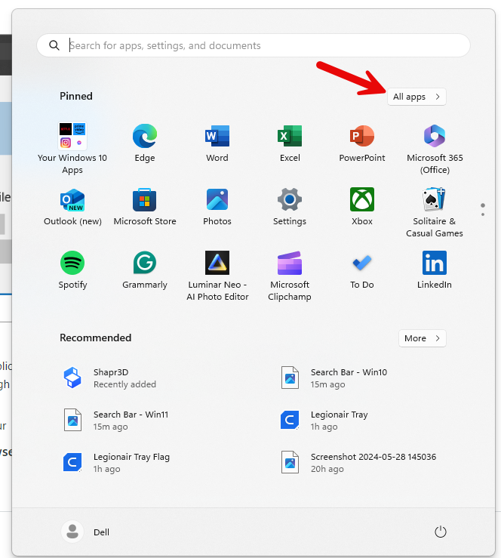Click the search magnifier icon
This screenshot has height=558, width=501.
[x=54, y=45]
